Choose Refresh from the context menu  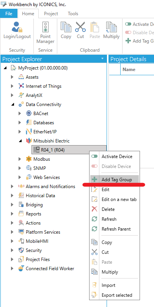pos(115,219)
